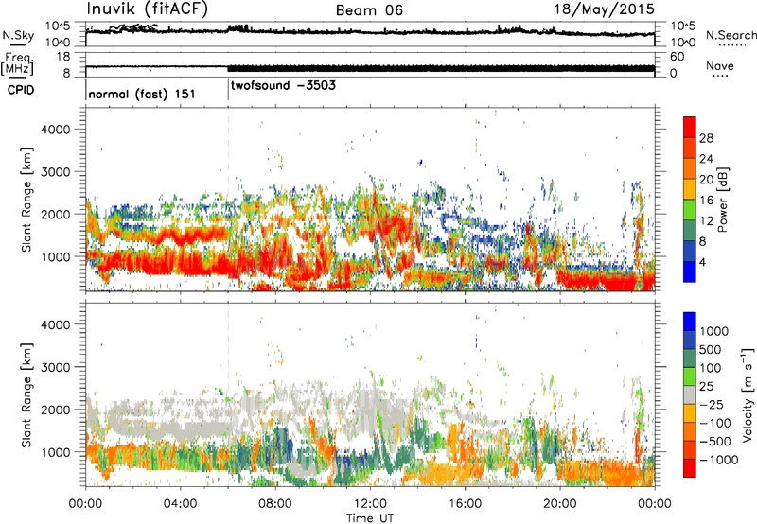Click the red top segment of the power colorbar
Screen dimensions: 757x524
(690, 128)
